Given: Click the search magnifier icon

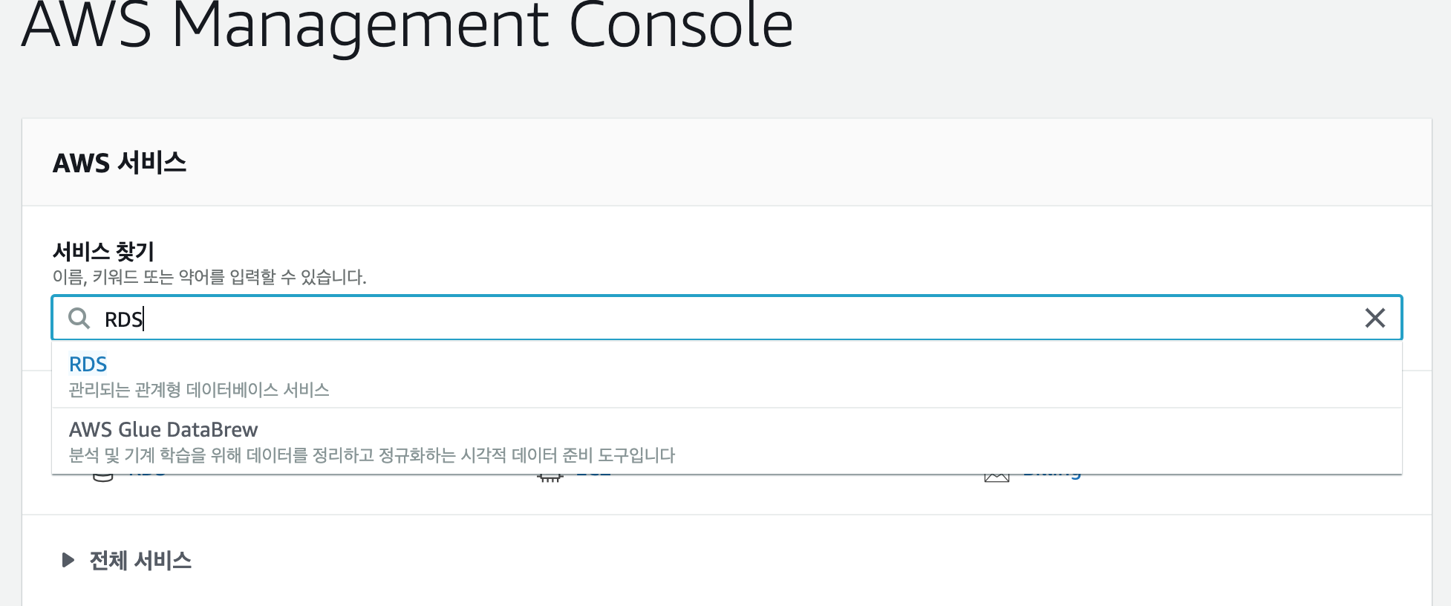Looking at the screenshot, I should (79, 319).
